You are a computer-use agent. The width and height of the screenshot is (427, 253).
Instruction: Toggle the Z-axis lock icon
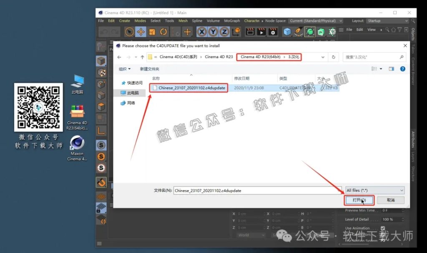224,32
